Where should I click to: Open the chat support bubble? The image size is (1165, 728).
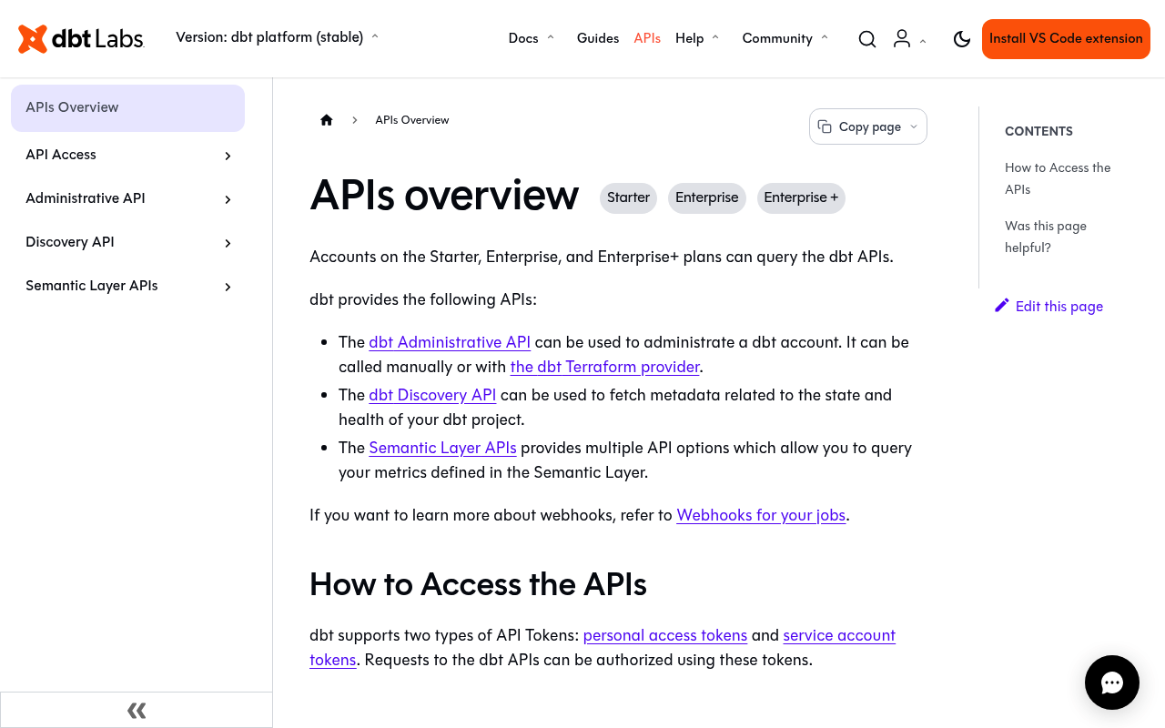click(1112, 682)
